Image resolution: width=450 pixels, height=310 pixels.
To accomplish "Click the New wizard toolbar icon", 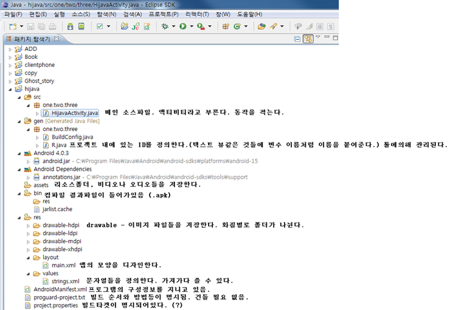I will click(x=13, y=27).
